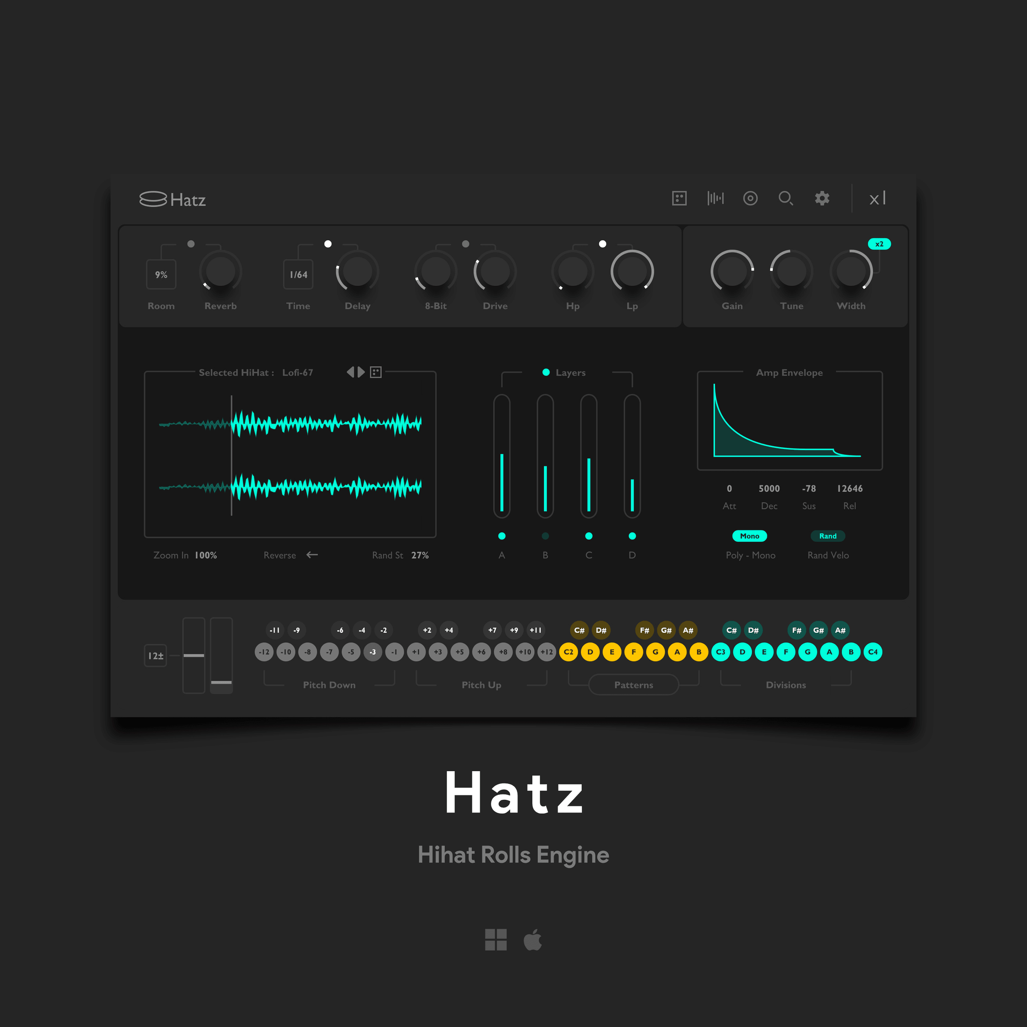The height and width of the screenshot is (1027, 1027).
Task: Open the randomize dice icon in the top toolbar
Action: [x=679, y=198]
